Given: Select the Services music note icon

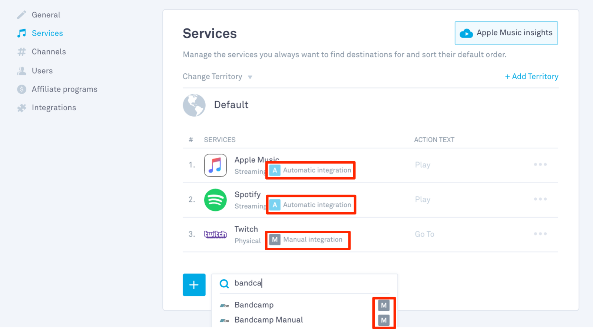Looking at the screenshot, I should pos(21,33).
